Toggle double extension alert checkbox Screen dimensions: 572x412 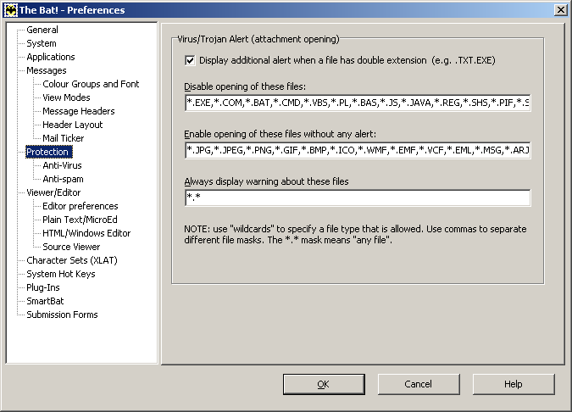(190, 60)
